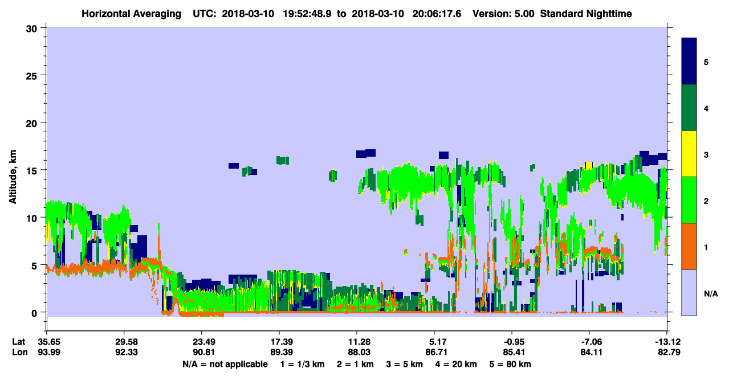Click legend text '4 = 20 km'

[457, 364]
